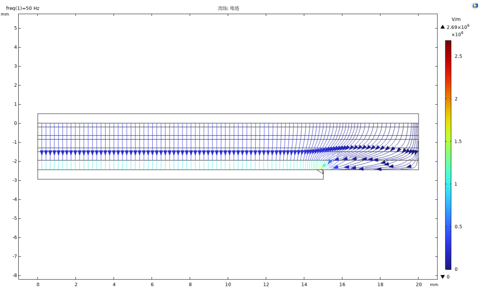Click the y-axis tick label "-5"

click(x=14, y=219)
